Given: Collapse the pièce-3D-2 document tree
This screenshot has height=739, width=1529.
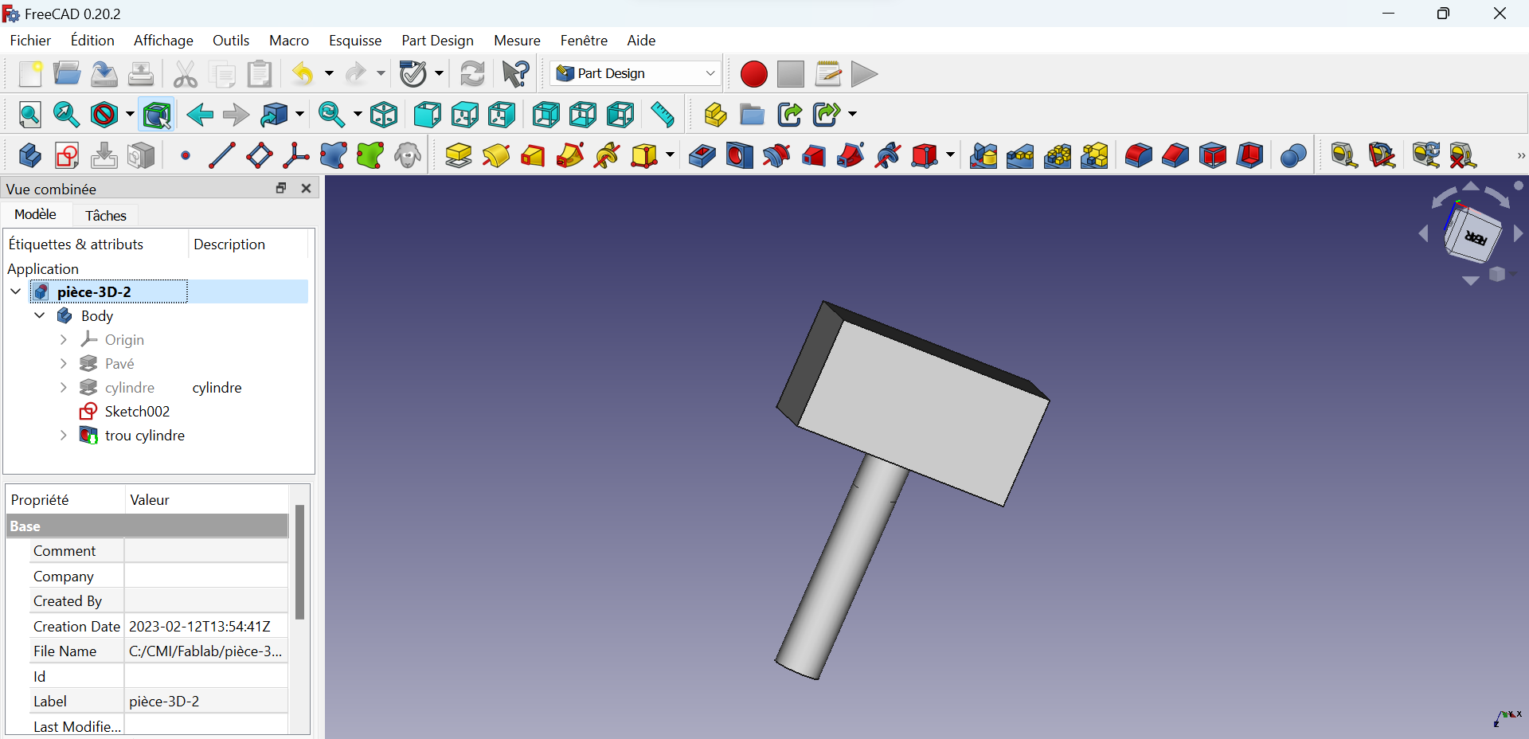Looking at the screenshot, I should [x=16, y=291].
